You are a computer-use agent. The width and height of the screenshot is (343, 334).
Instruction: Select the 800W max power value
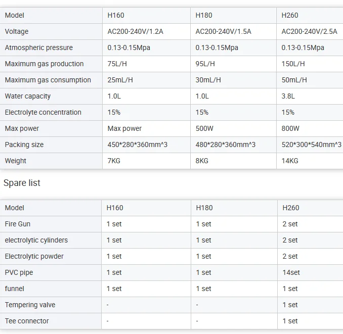coord(290,128)
